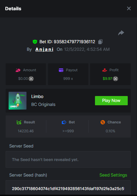Click the pink Amount icon

(x=18, y=70)
